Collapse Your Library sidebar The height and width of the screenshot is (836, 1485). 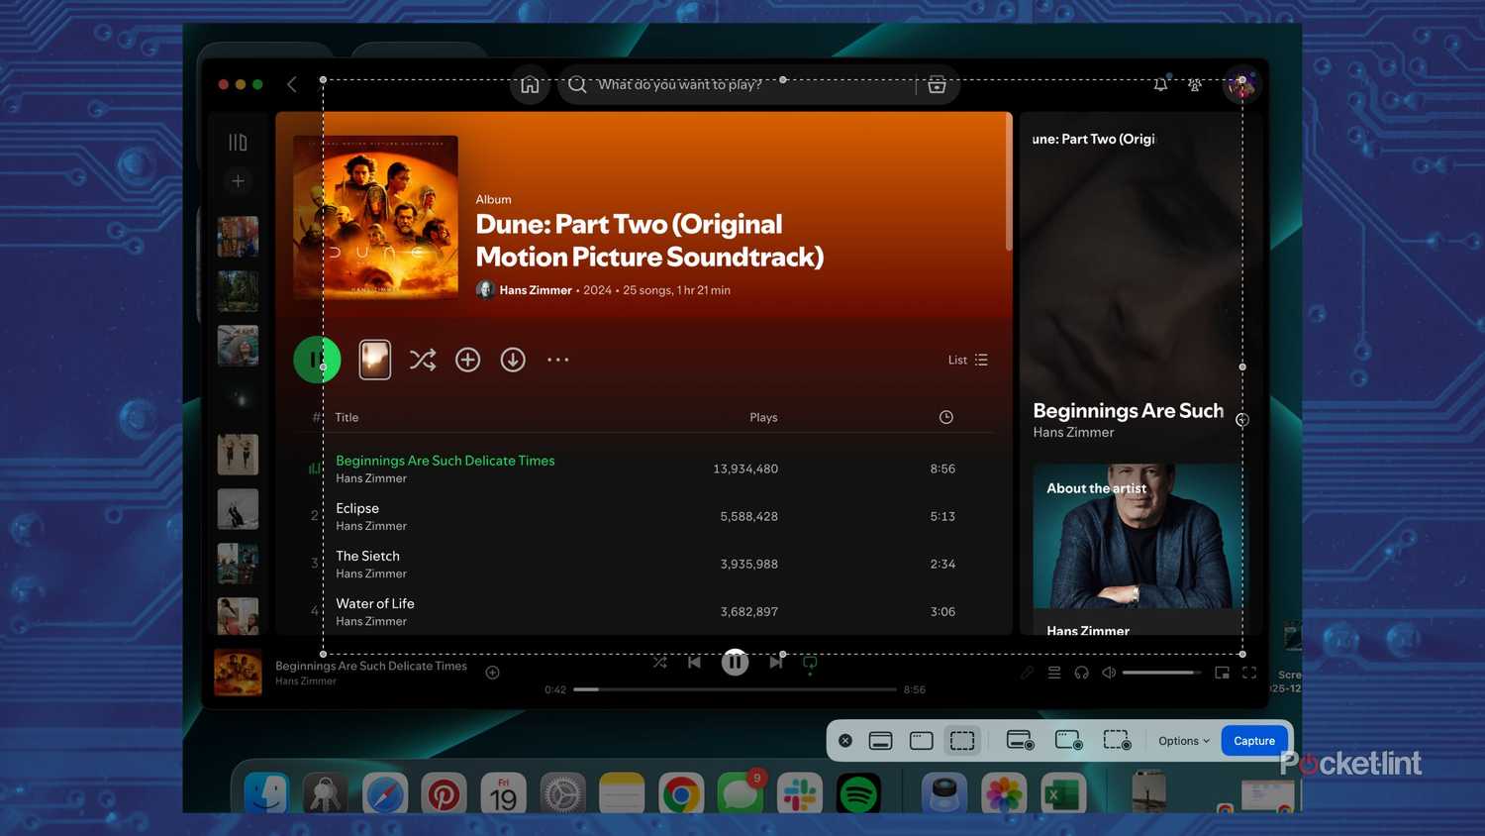(238, 142)
